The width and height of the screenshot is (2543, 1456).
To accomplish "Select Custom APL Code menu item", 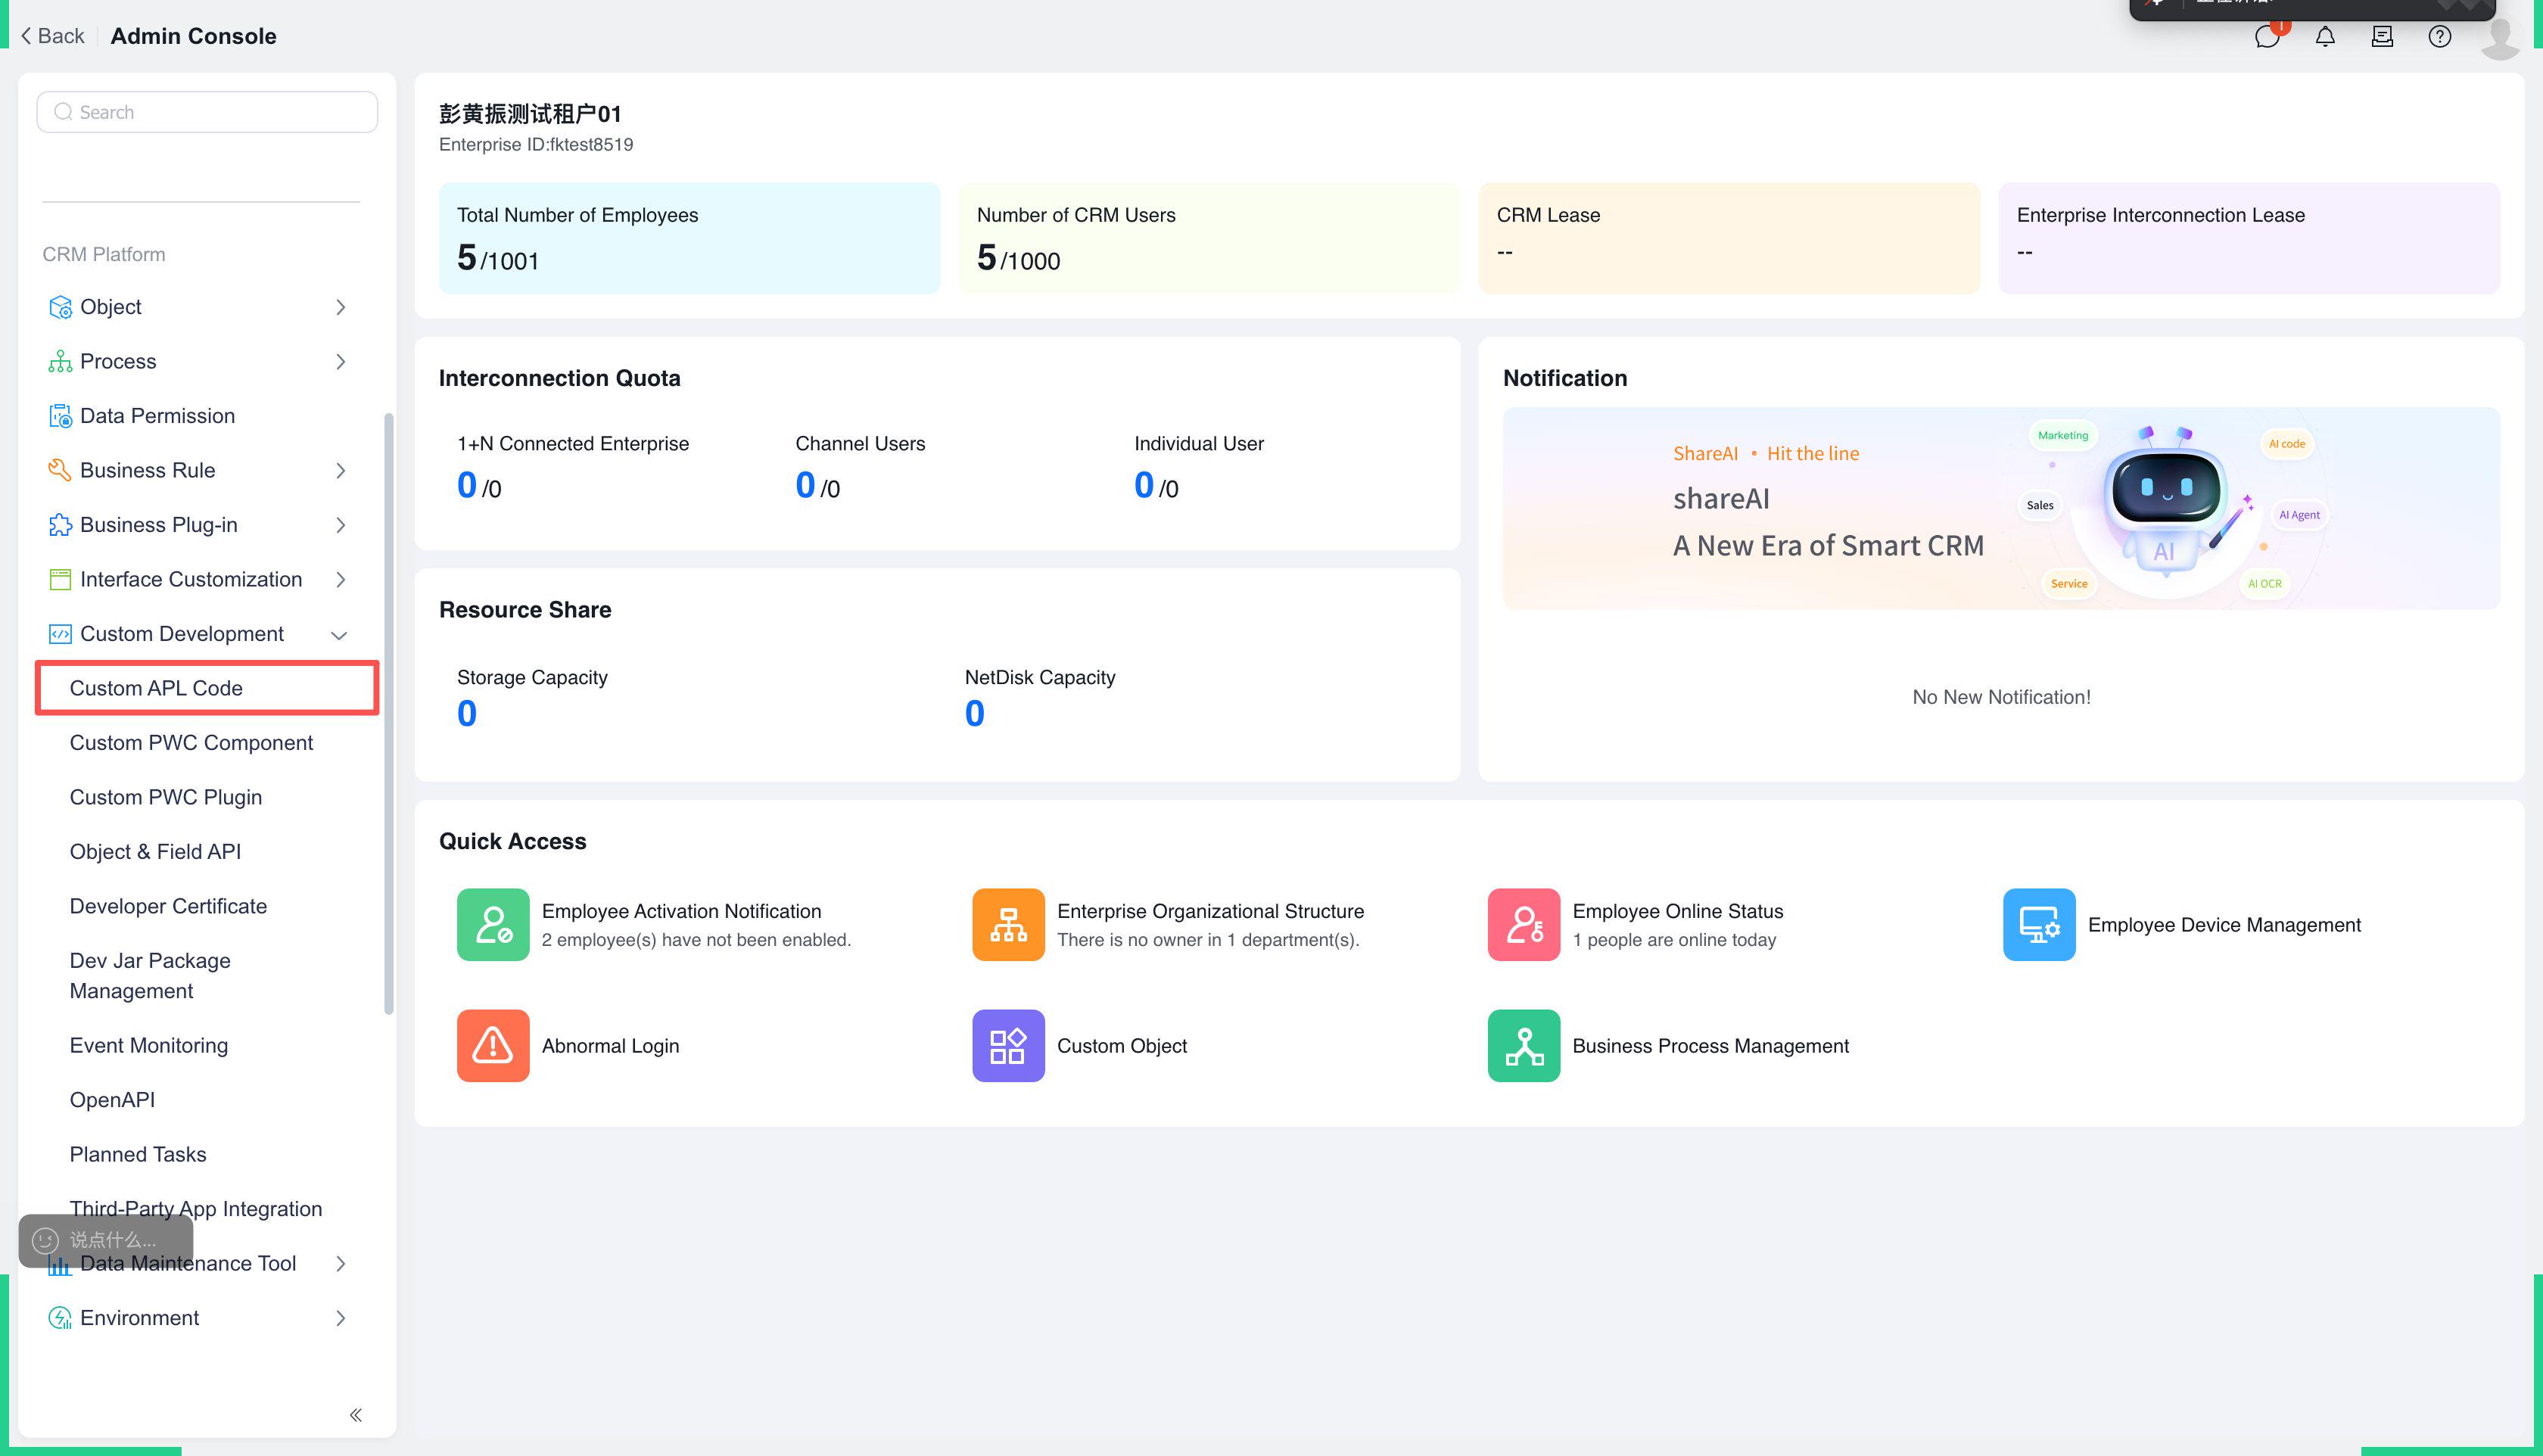I will pyautogui.click(x=156, y=688).
